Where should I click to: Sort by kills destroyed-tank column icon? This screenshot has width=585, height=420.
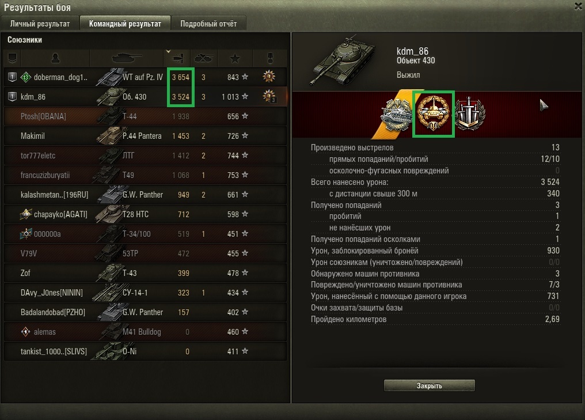click(x=204, y=58)
